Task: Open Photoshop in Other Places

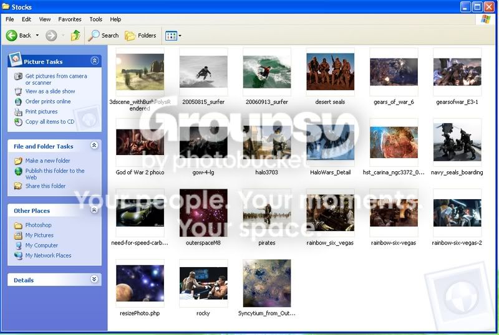Action: click(38, 225)
